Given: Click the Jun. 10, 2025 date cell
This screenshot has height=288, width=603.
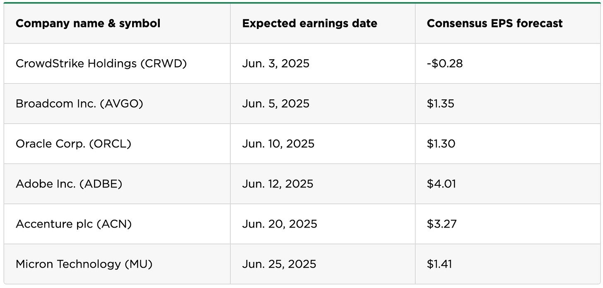Looking at the screenshot, I should 278,144.
